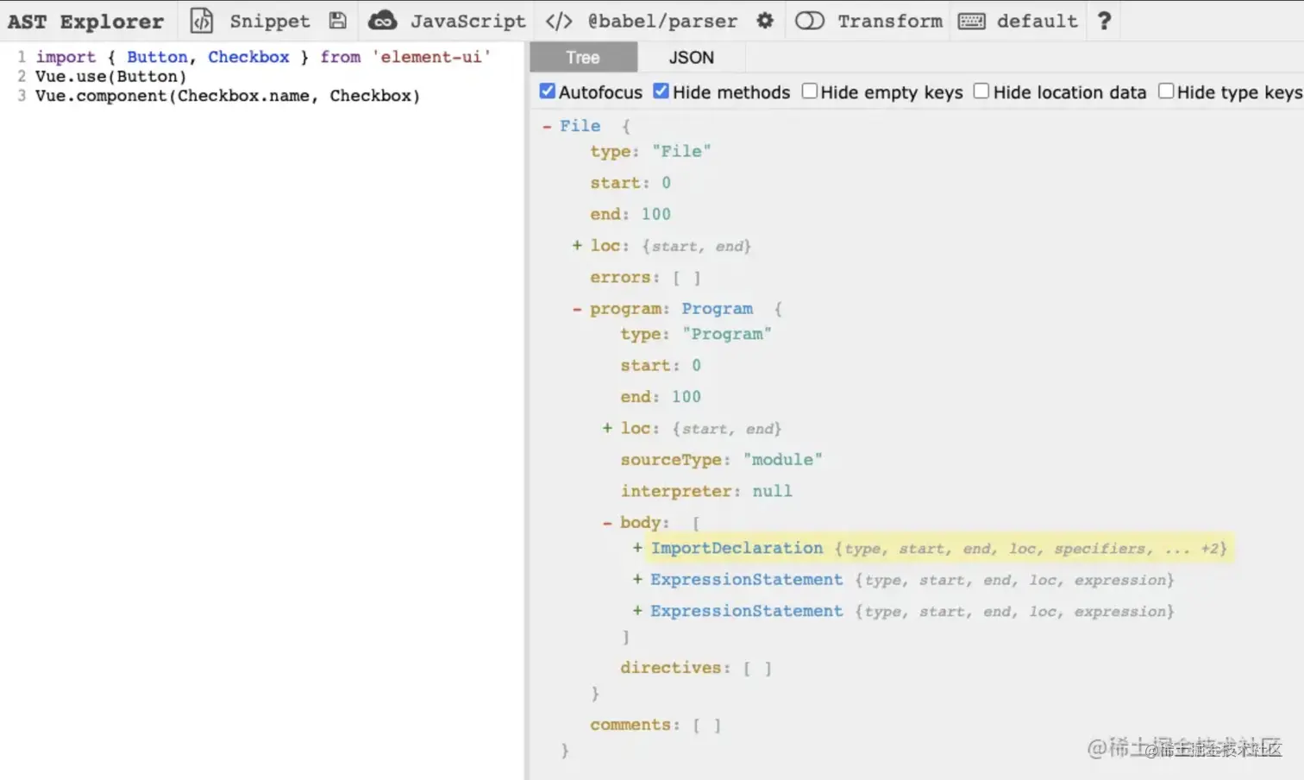Click the errors key

tap(619, 277)
